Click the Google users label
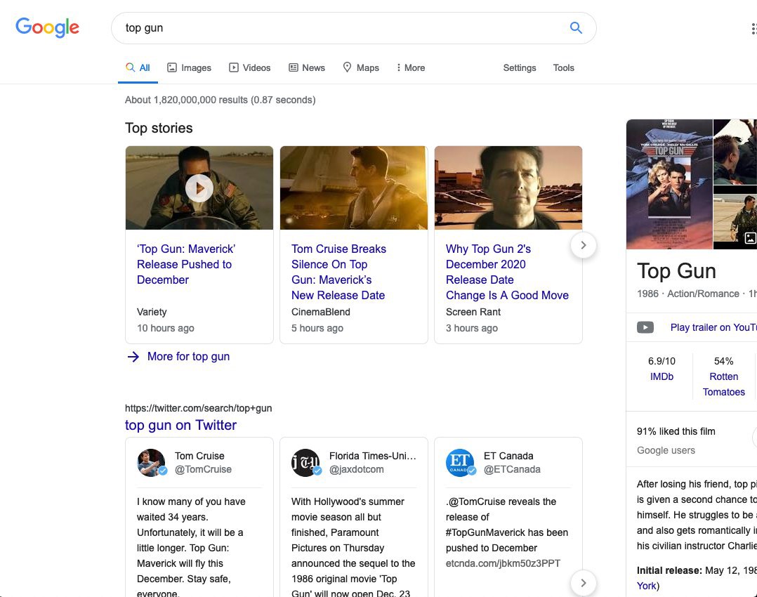Screen dimensions: 757x597 666,450
